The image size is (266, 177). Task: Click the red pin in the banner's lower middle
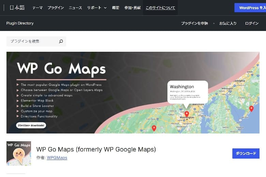point(154,128)
